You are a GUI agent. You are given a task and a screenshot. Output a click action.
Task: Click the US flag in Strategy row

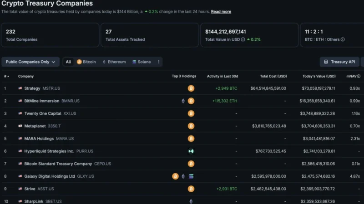[20, 88]
